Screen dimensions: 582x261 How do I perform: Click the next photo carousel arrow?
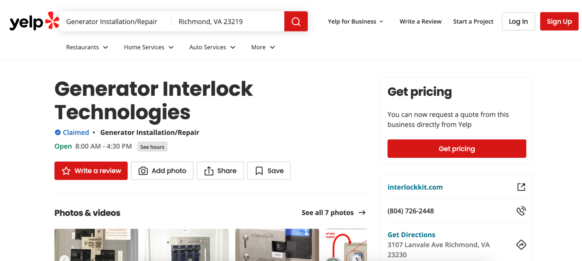pos(357,258)
